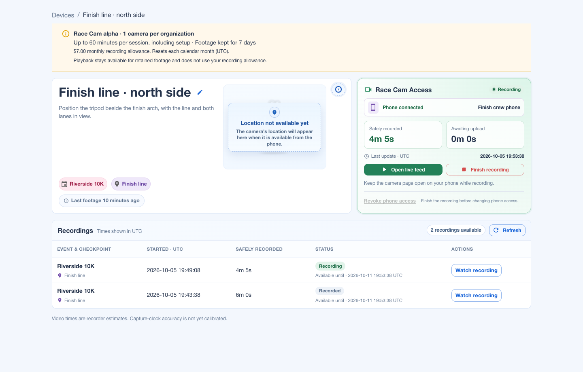This screenshot has height=372, width=583.
Task: Click the Started · UTC column header
Action: [165, 249]
